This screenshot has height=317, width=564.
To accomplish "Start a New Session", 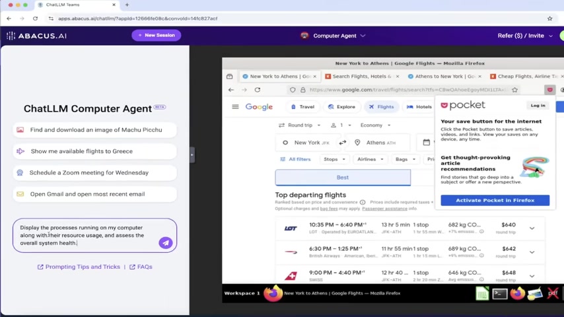I will click(x=156, y=35).
